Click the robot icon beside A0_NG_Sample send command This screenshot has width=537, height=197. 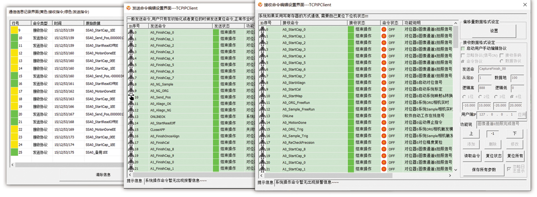131,84
